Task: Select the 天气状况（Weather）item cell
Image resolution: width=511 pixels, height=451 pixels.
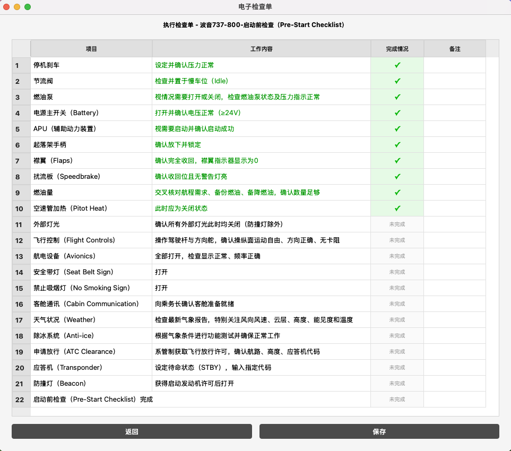Action: pos(91,319)
